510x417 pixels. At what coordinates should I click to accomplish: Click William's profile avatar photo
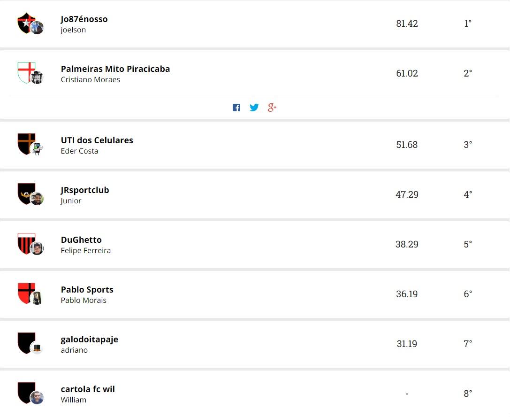click(x=37, y=398)
